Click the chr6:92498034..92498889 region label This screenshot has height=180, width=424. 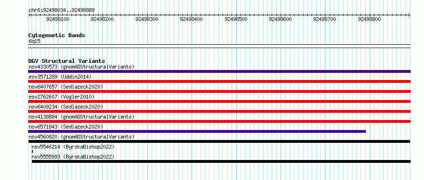tap(61, 10)
